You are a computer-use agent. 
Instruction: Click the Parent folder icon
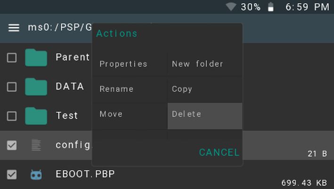(36, 58)
